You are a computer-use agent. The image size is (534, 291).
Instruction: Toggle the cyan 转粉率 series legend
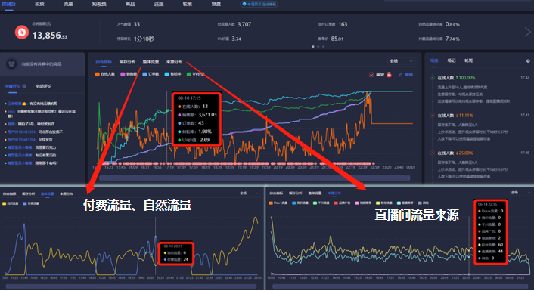(x=173, y=74)
